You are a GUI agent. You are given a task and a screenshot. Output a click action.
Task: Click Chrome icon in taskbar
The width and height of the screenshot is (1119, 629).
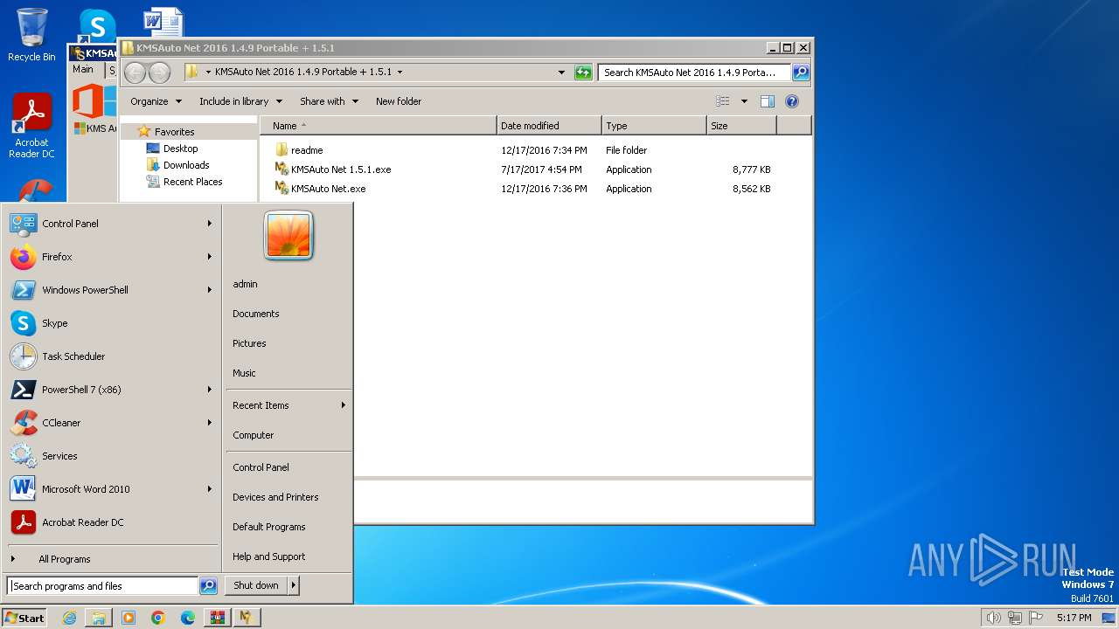pyautogui.click(x=158, y=618)
